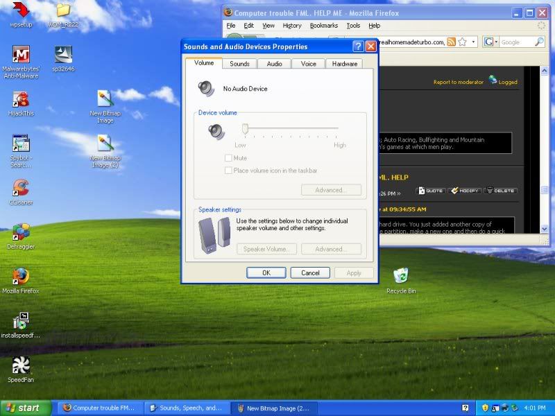Click OK in the Sounds and Audio dialog
This screenshot has width=555, height=416.
click(266, 272)
